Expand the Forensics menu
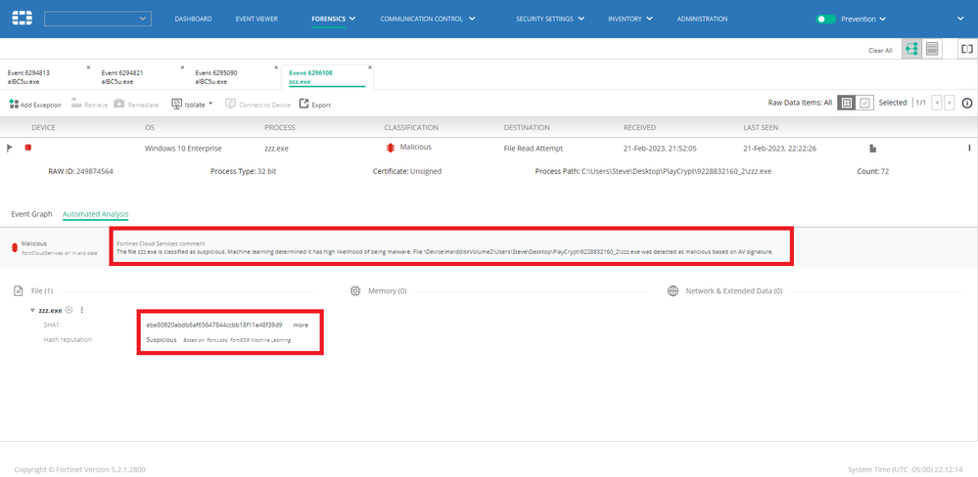Screen dimensions: 978x477 click(333, 20)
